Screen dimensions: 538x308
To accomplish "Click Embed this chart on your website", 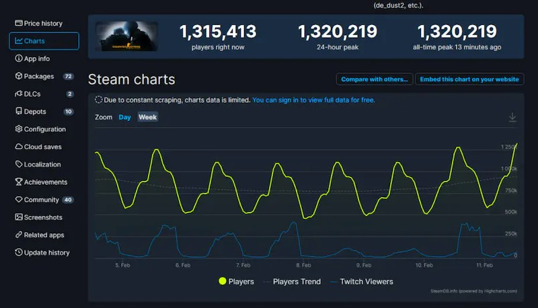I will (469, 79).
